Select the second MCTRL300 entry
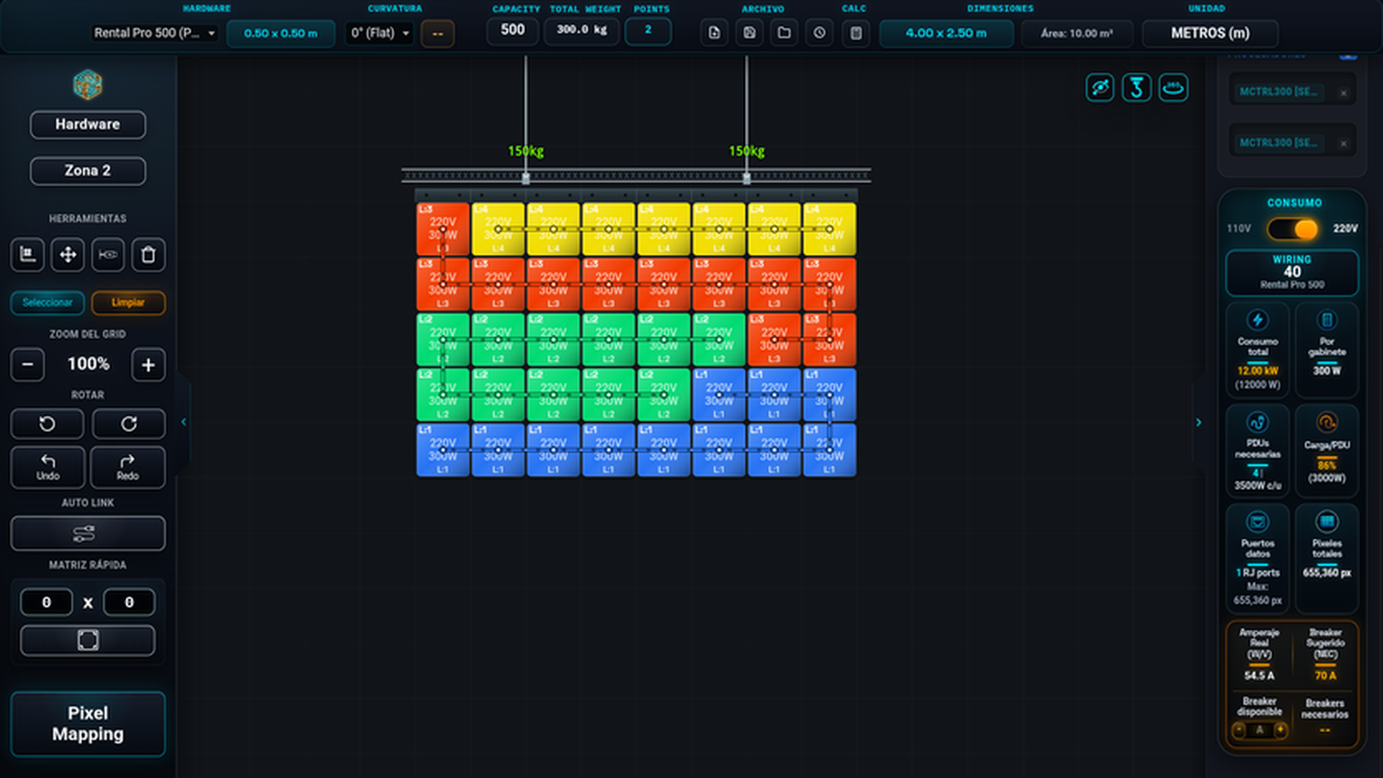 click(x=1279, y=143)
